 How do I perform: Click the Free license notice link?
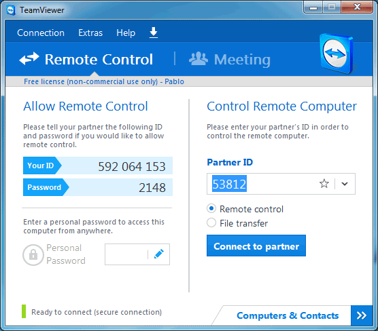(x=103, y=81)
